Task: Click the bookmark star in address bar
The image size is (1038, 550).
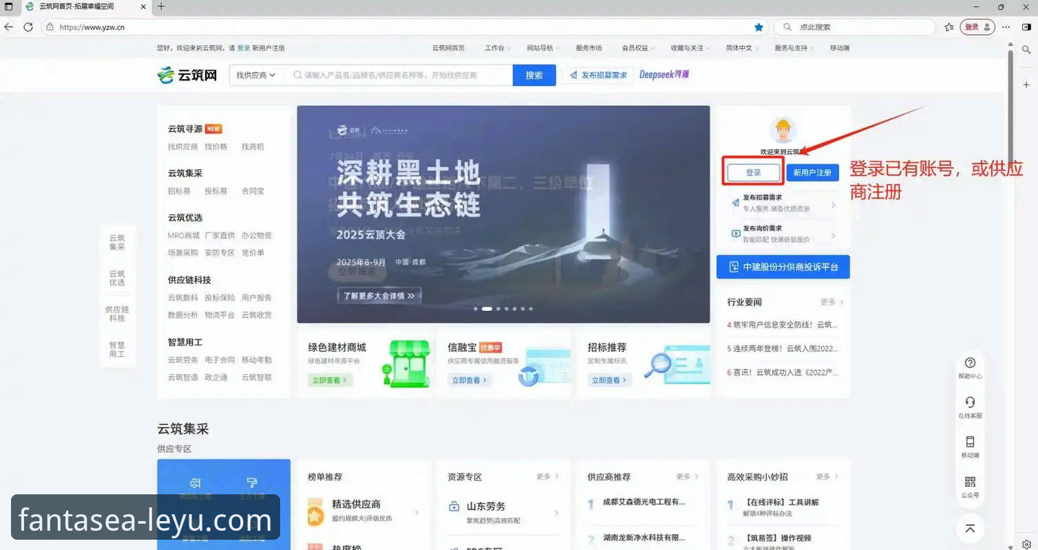Action: [759, 27]
